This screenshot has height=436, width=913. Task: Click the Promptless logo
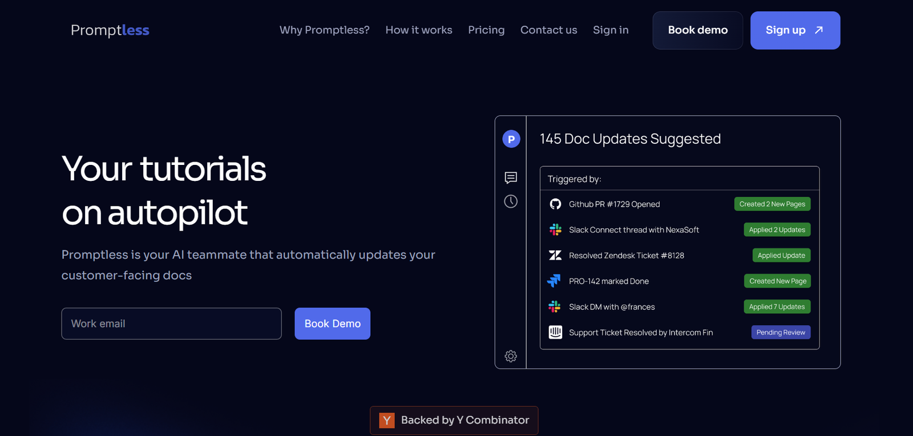(x=110, y=30)
